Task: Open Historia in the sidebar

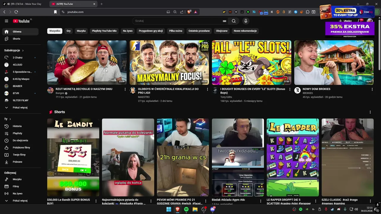Action: (20, 126)
